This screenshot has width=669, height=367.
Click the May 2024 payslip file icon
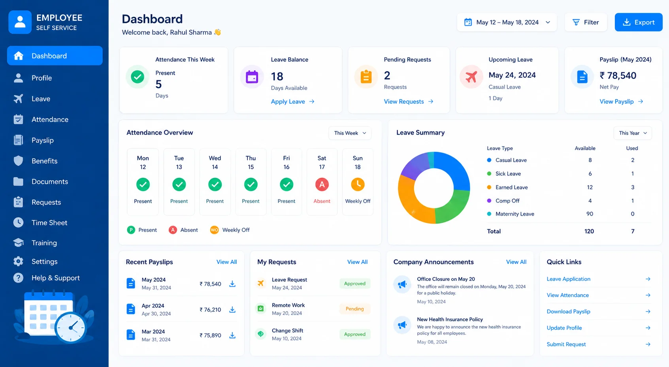131,283
